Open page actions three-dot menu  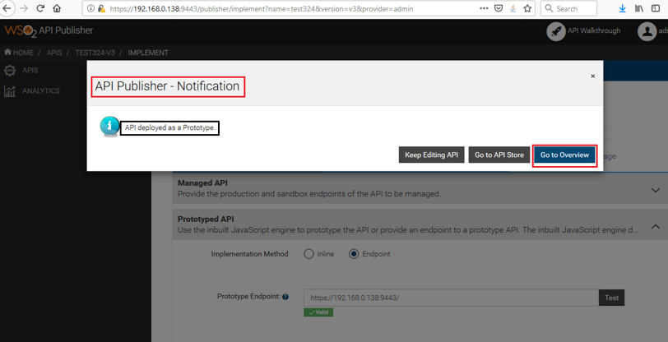click(x=484, y=8)
